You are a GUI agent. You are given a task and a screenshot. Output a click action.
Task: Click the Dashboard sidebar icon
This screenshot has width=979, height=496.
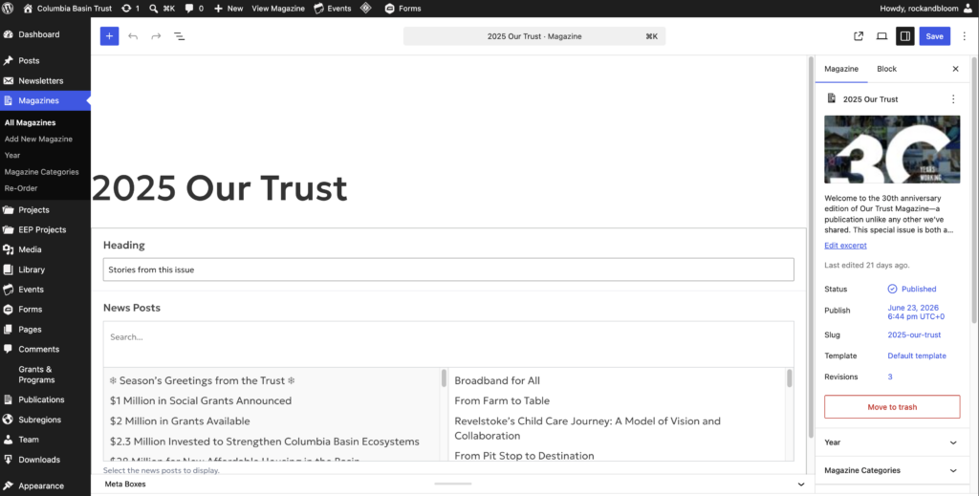(x=8, y=34)
